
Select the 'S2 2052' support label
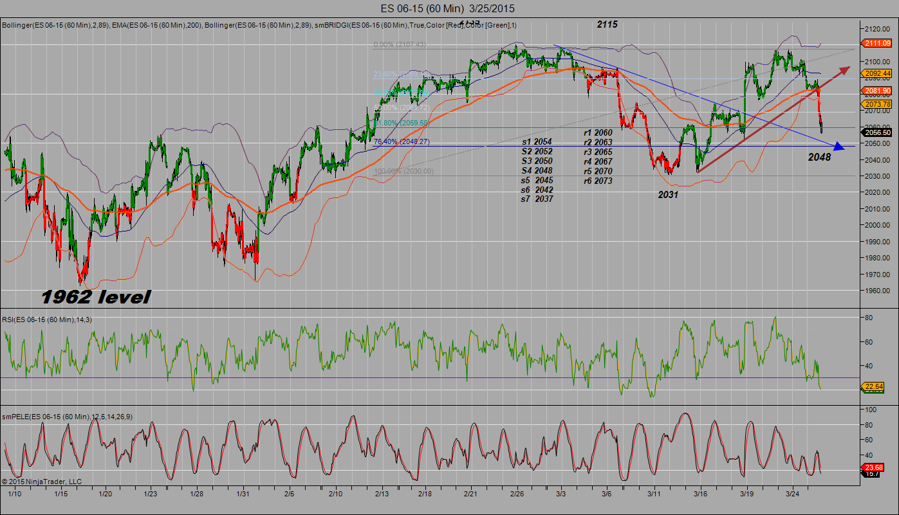537,151
